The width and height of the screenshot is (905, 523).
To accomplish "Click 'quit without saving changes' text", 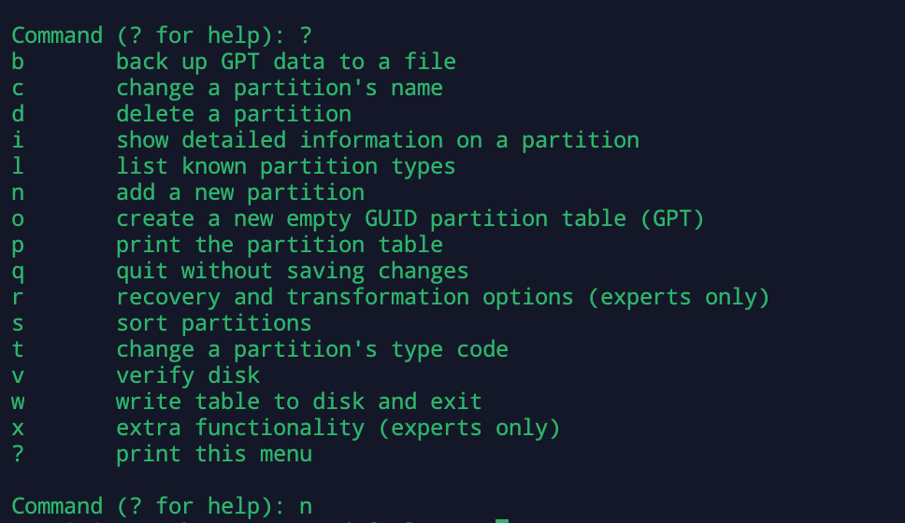I will coord(292,271).
